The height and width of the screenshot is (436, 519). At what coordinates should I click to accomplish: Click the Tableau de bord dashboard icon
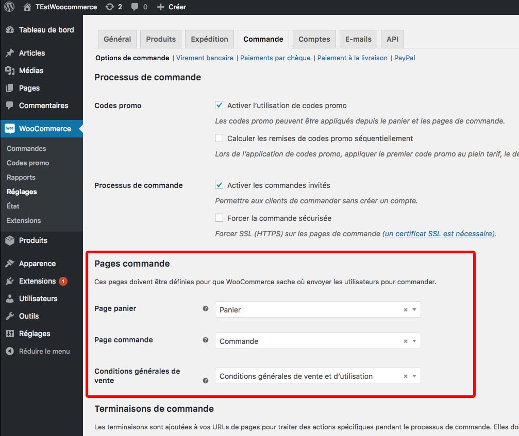(x=10, y=30)
